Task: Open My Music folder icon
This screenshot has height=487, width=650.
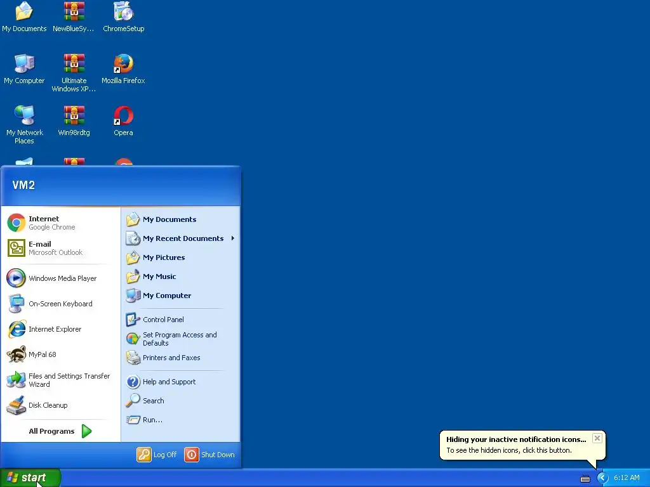Action: coord(133,276)
